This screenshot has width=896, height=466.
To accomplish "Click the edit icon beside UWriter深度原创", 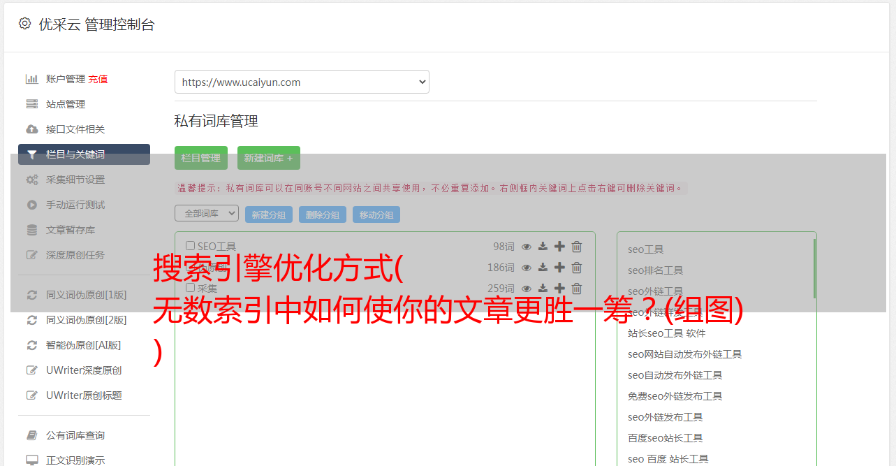I will click(x=31, y=370).
